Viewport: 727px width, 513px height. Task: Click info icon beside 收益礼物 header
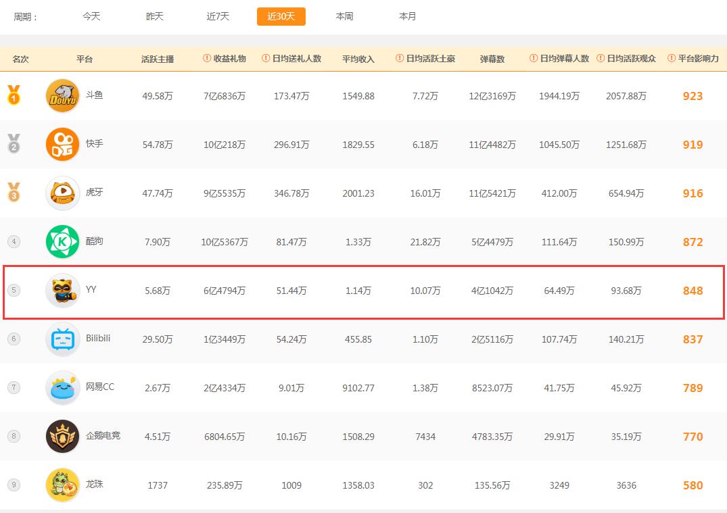pyautogui.click(x=207, y=58)
